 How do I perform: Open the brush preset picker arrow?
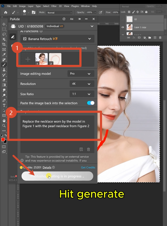pos(28,13)
